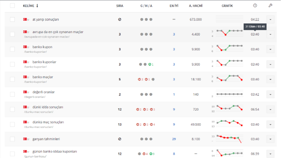Sort by G / H / A column header
The image size is (281, 158).
coord(146,6)
